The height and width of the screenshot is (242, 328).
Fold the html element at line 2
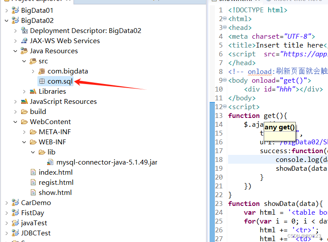pos(225,18)
